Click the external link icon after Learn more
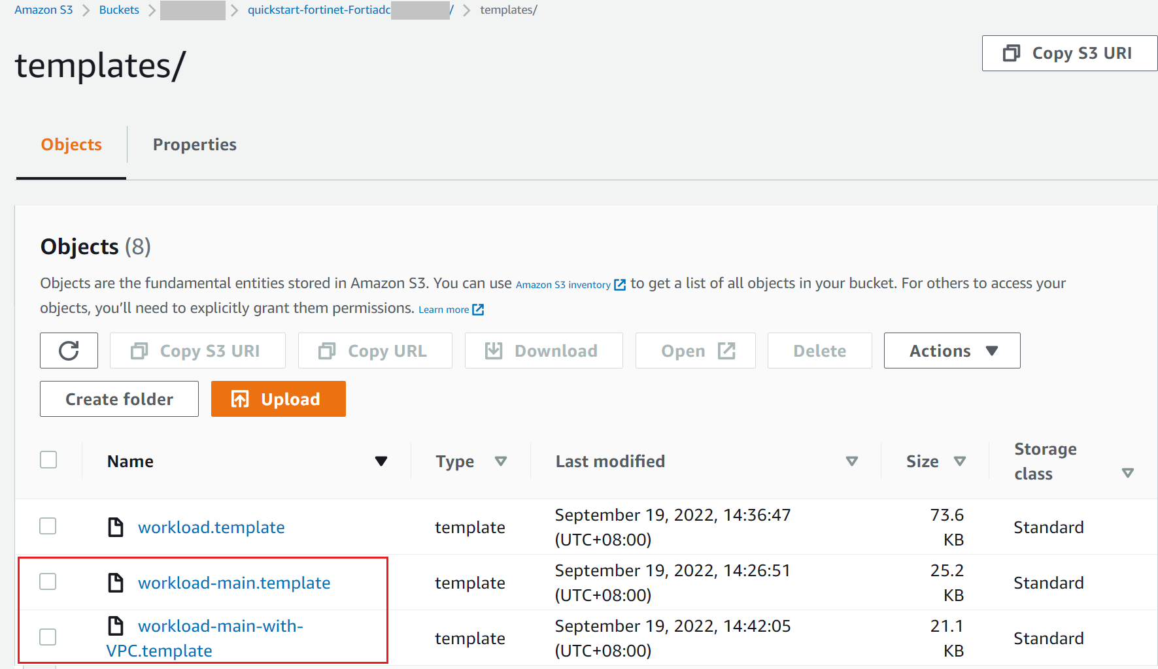Viewport: 1158px width, 669px height. click(478, 310)
